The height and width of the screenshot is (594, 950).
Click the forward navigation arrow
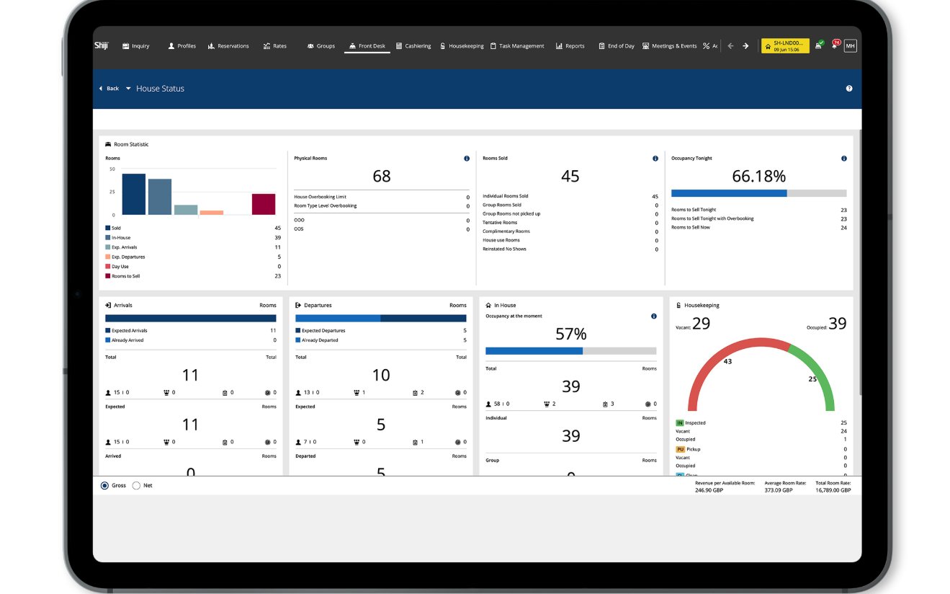[x=745, y=46]
